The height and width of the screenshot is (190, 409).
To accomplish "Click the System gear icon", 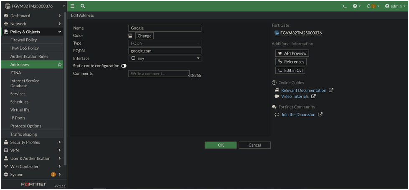I will [6, 175].
